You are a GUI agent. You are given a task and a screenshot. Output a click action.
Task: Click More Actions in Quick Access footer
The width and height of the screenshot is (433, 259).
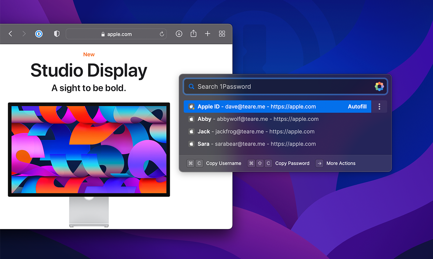(x=341, y=163)
